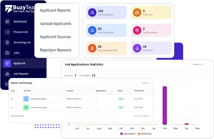Click the posted date of Frontend Developer
Screen dimensions: 214x139
[x=138, y=107]
